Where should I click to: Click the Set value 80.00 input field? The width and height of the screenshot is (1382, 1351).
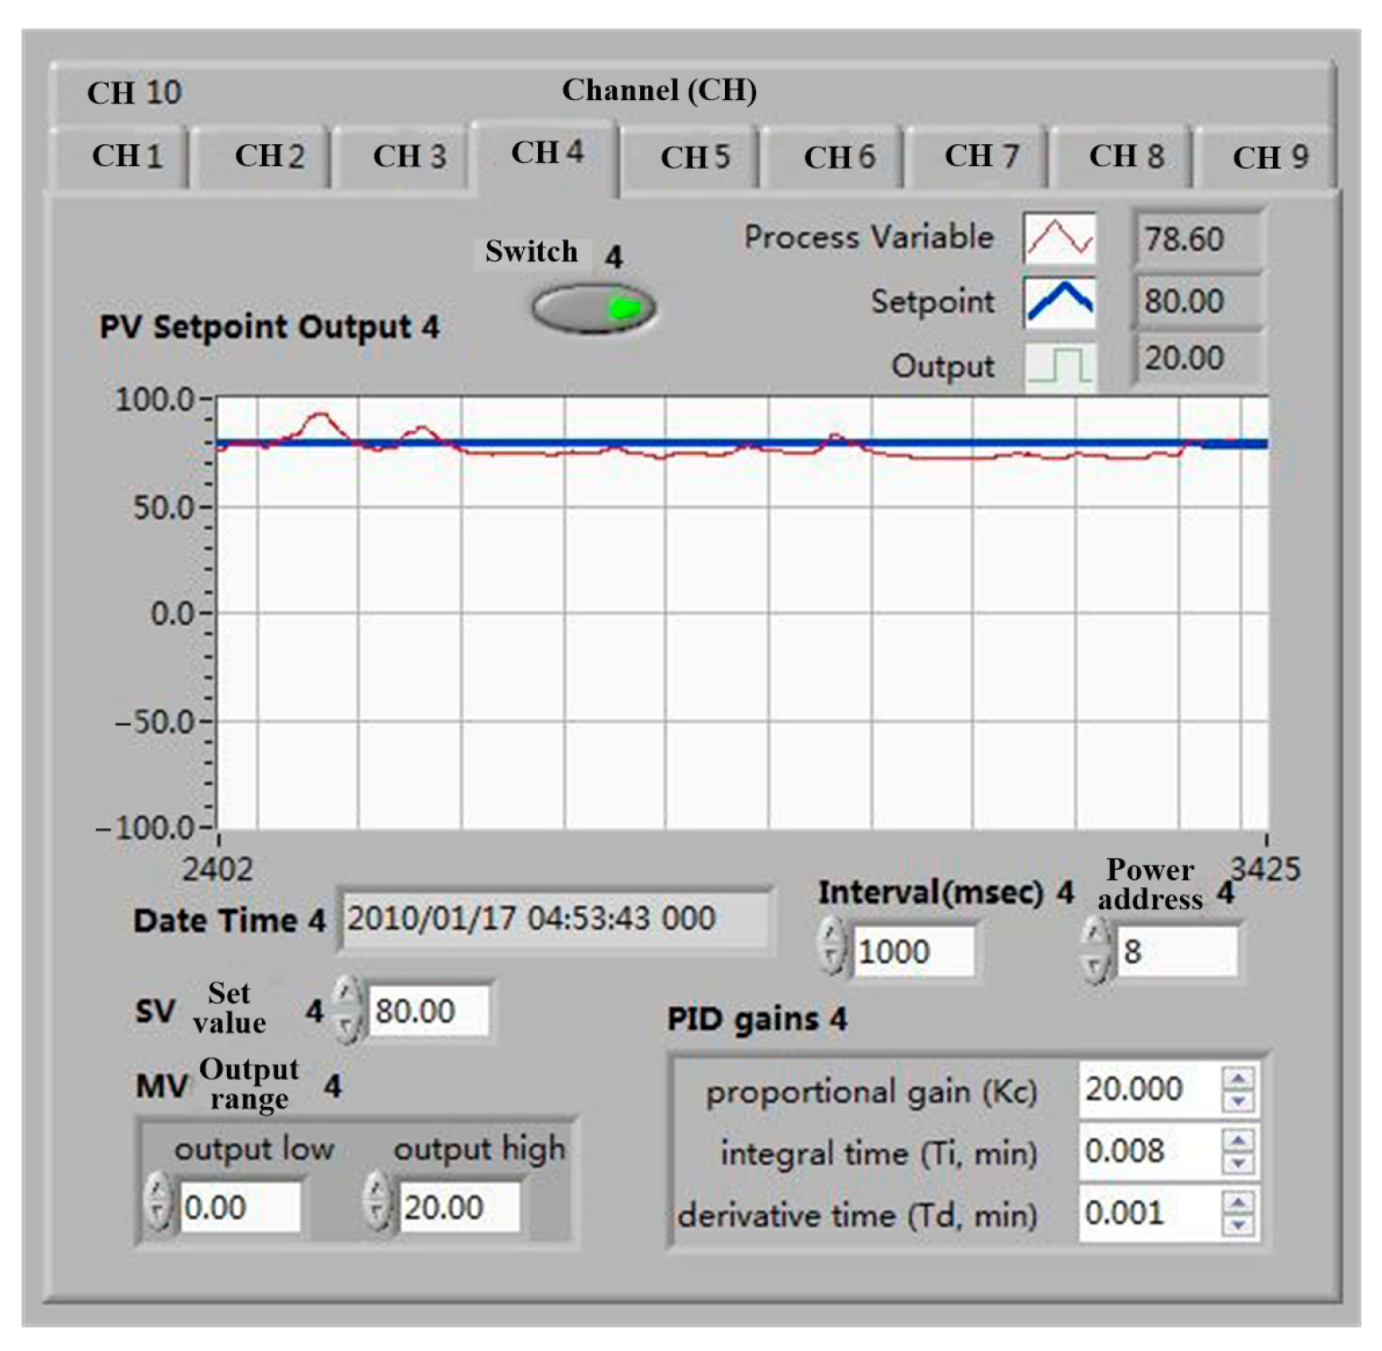point(427,1011)
